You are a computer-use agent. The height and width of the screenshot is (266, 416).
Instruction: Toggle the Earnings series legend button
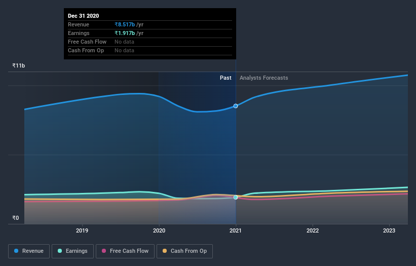coord(72,251)
